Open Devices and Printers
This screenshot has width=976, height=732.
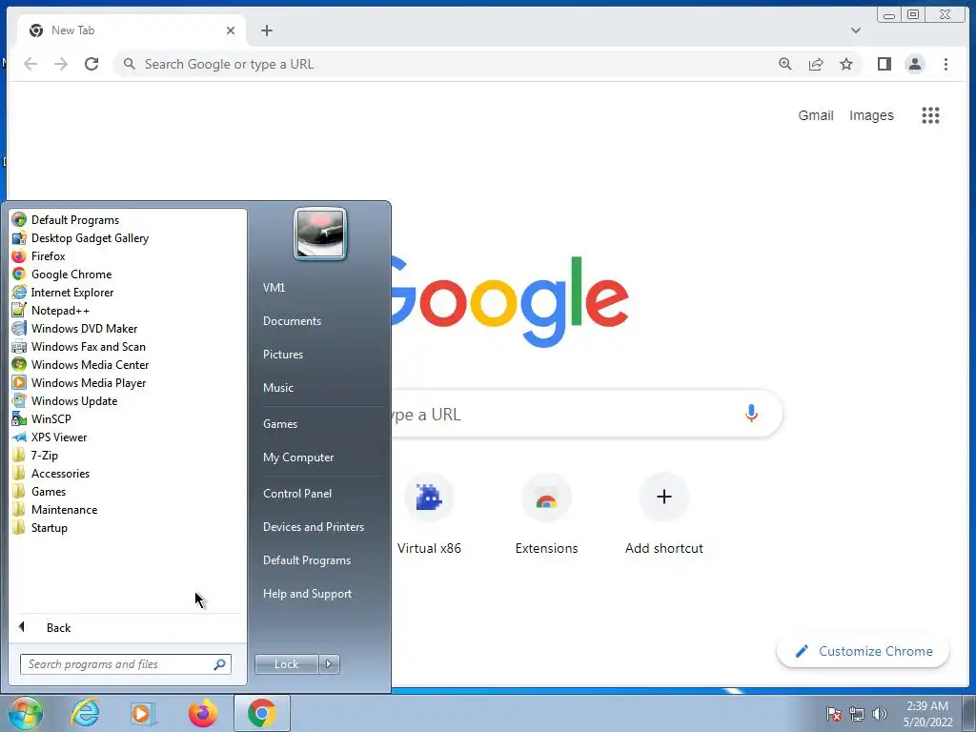tap(313, 527)
